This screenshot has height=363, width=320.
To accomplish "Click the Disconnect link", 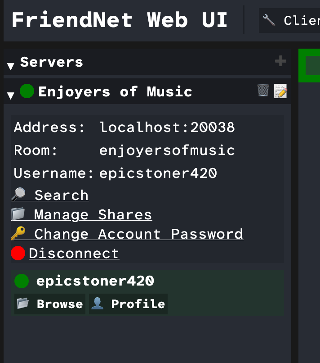I will tap(74, 253).
